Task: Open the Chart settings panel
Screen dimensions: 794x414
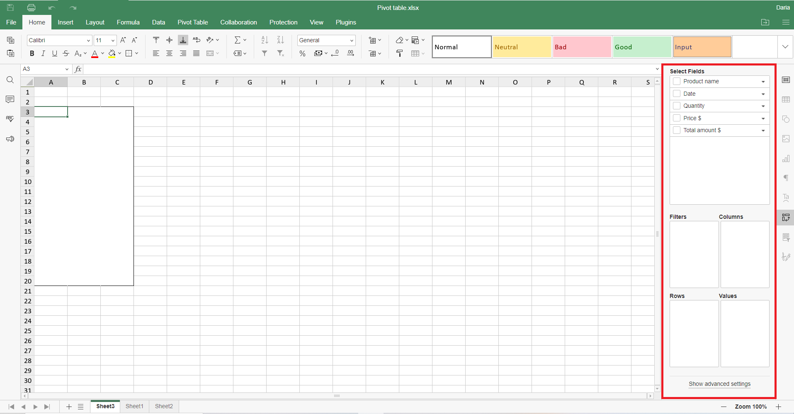Action: coord(786,159)
